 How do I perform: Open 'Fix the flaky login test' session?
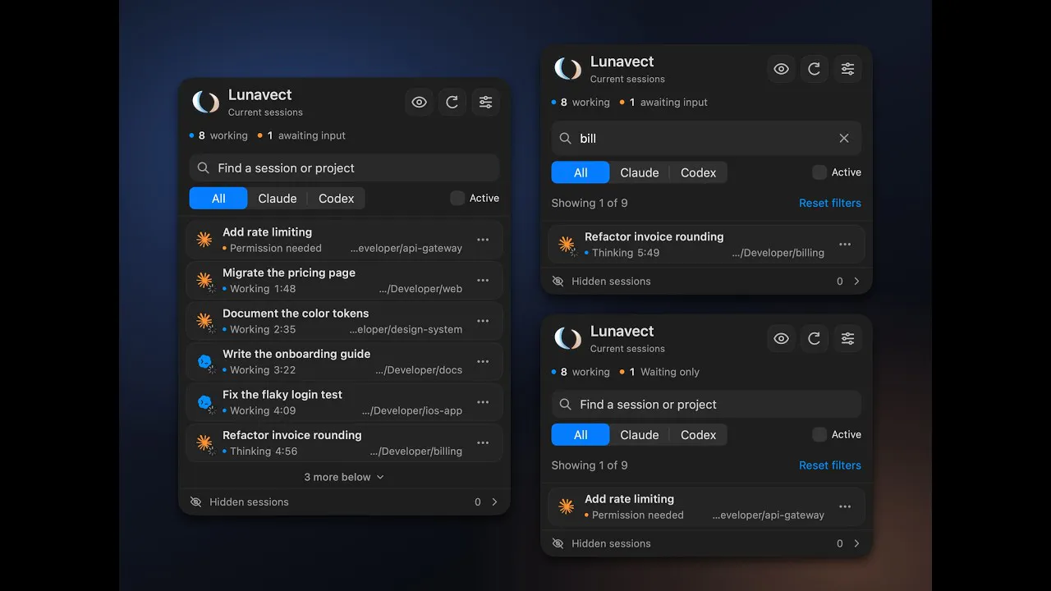(x=344, y=402)
